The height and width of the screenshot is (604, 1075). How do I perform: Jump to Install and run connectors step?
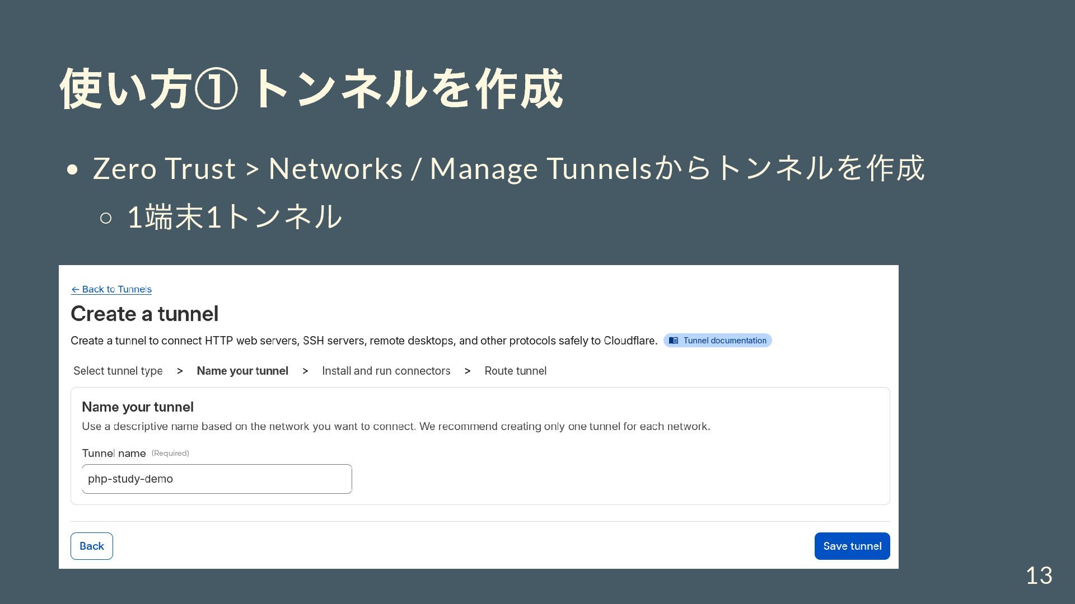(386, 371)
